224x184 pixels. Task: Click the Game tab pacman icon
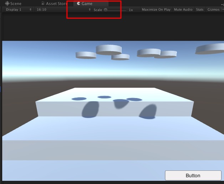point(78,3)
